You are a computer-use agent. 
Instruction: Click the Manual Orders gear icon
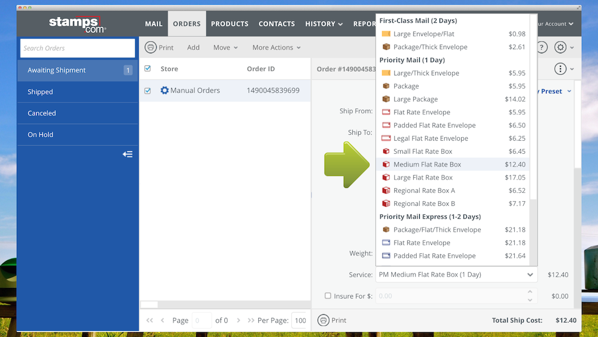[164, 90]
